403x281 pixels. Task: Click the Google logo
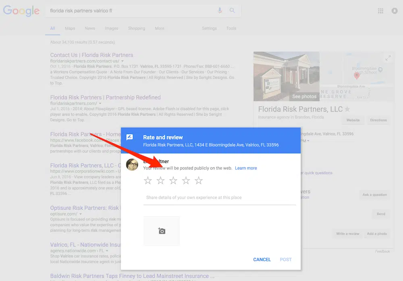tap(21, 11)
